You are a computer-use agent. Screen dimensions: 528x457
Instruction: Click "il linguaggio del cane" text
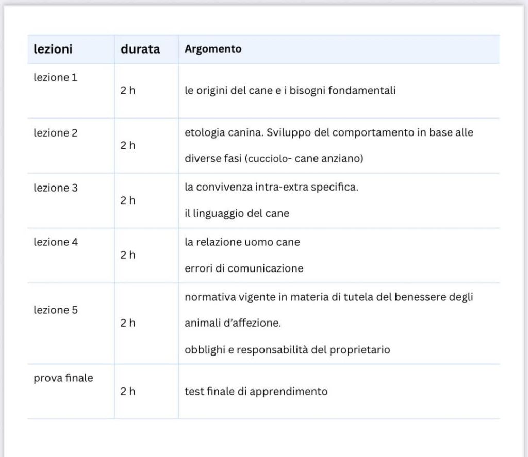[x=237, y=214]
